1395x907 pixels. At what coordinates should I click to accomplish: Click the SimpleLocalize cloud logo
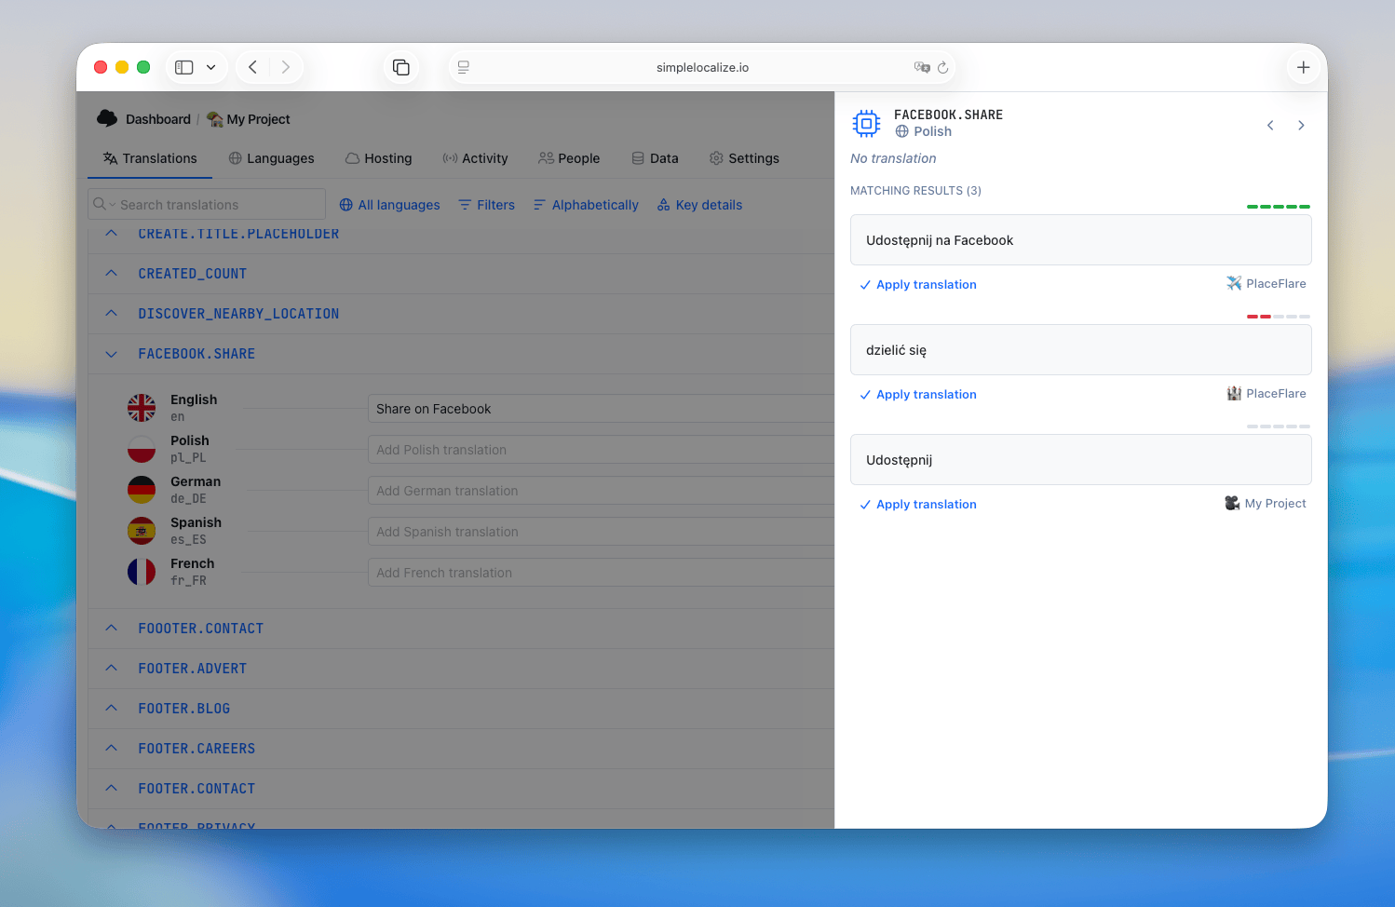[x=107, y=118]
